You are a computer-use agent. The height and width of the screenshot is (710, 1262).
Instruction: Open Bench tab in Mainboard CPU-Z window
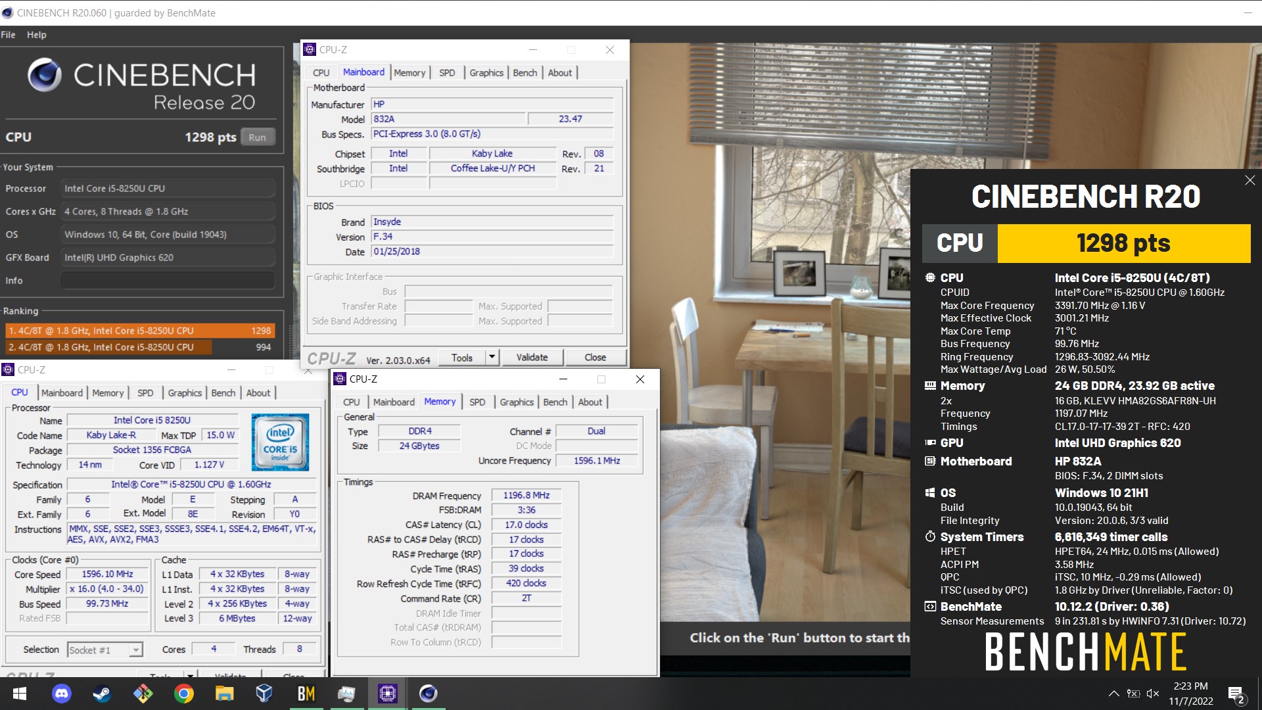pos(525,73)
